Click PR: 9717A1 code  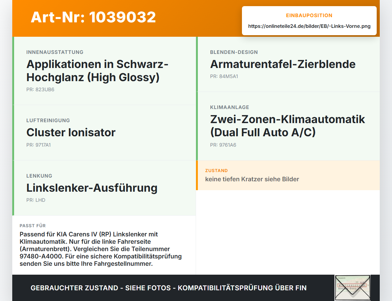click(39, 145)
